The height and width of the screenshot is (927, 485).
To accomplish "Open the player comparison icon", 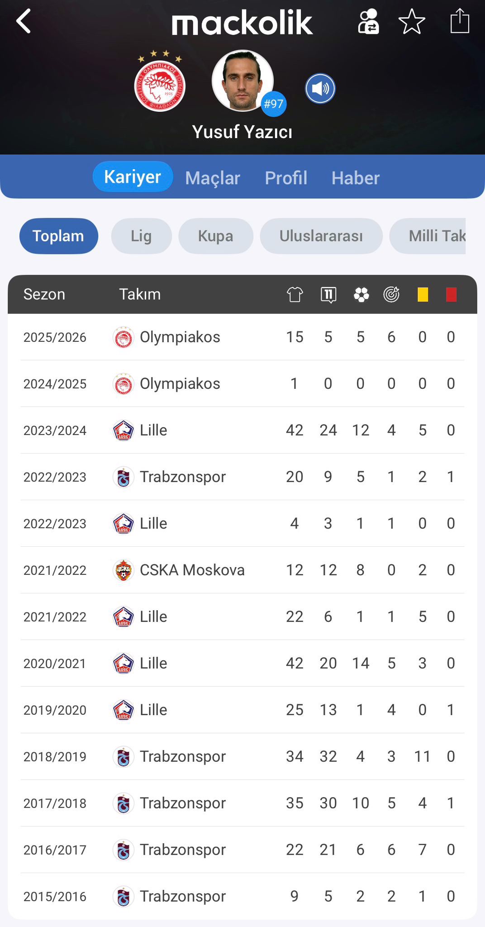I will (368, 22).
